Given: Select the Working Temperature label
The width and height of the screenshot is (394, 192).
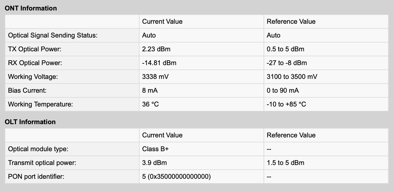Looking at the screenshot, I should pos(40,104).
